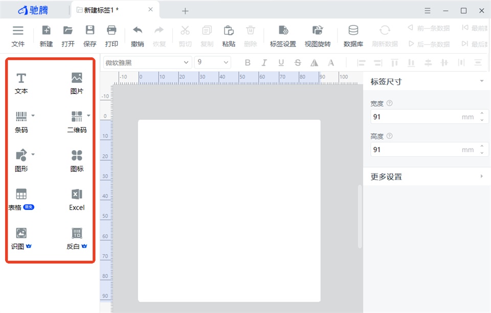Toggle italic text formatting
This screenshot has height=313, width=491.
pos(264,62)
